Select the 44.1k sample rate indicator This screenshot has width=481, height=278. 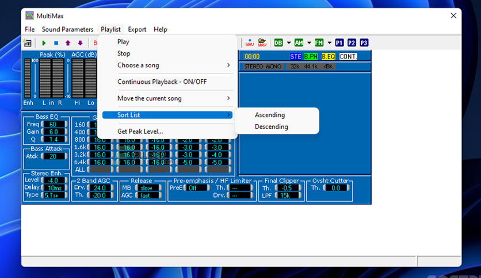[311, 67]
